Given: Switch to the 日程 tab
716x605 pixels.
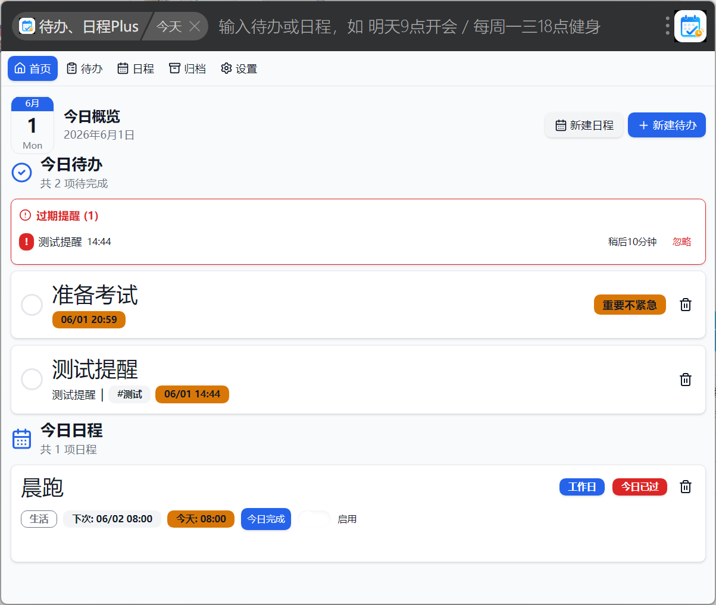Looking at the screenshot, I should [x=136, y=68].
